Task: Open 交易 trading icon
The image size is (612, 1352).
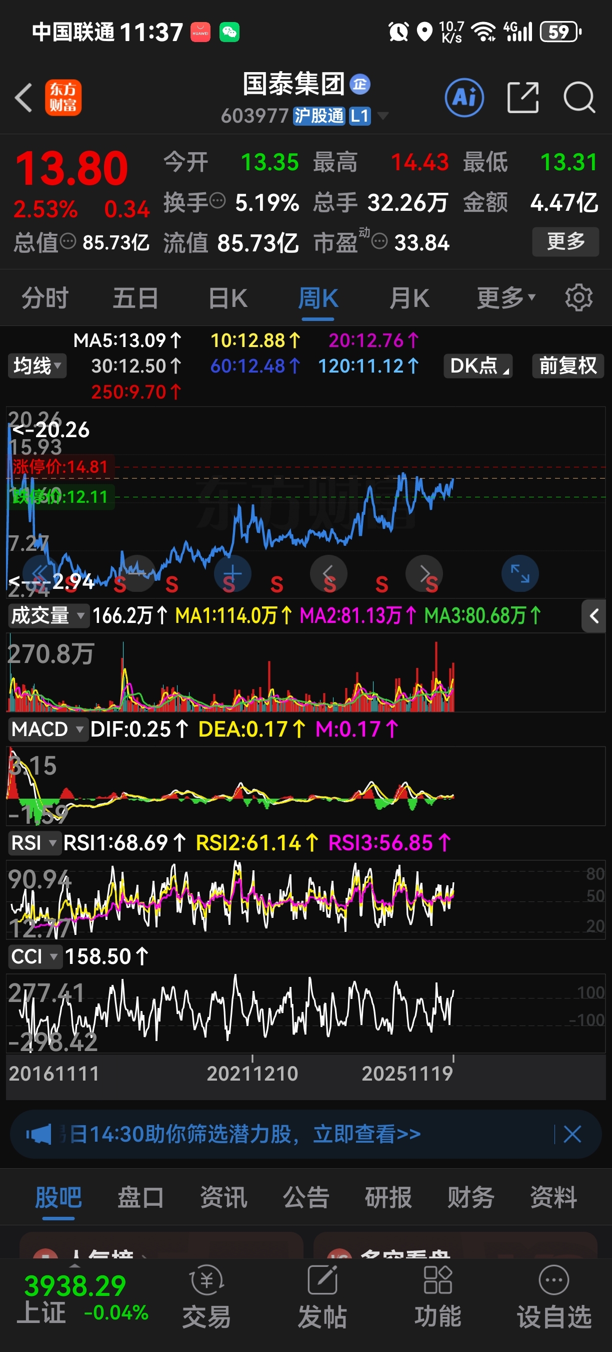Action: 206,1296
